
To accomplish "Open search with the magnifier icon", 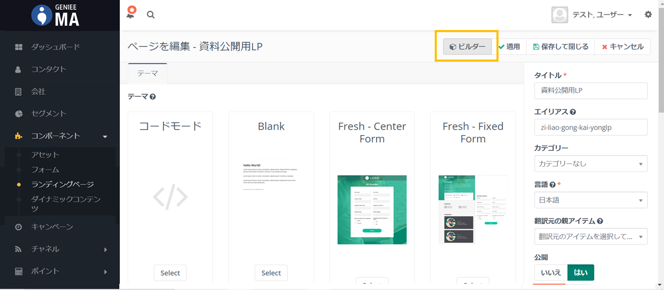I will tap(151, 15).
